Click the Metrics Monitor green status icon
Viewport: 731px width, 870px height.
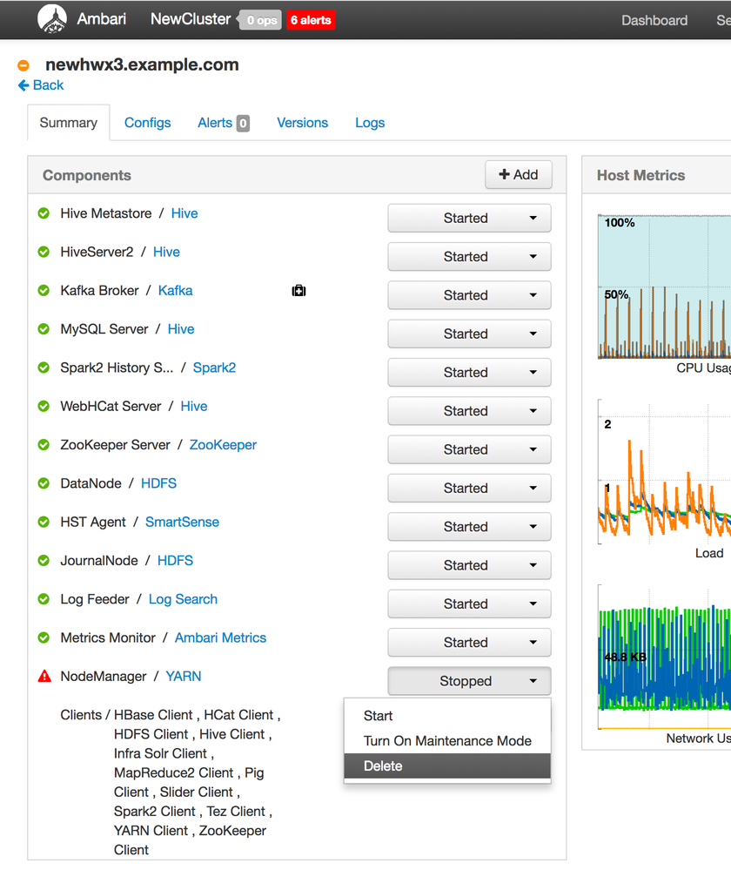(x=44, y=637)
